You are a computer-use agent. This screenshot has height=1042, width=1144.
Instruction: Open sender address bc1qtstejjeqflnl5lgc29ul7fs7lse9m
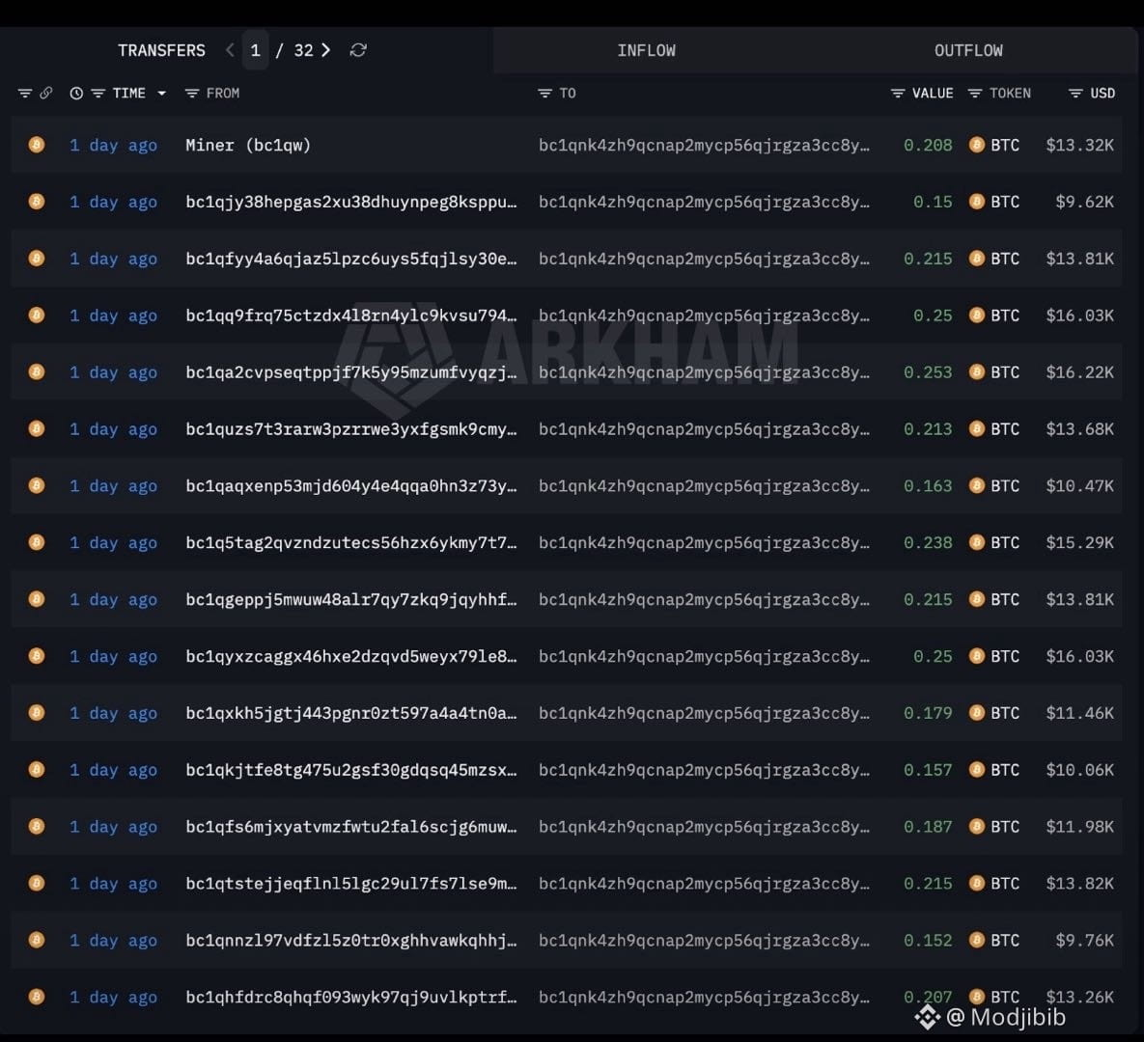point(351,884)
